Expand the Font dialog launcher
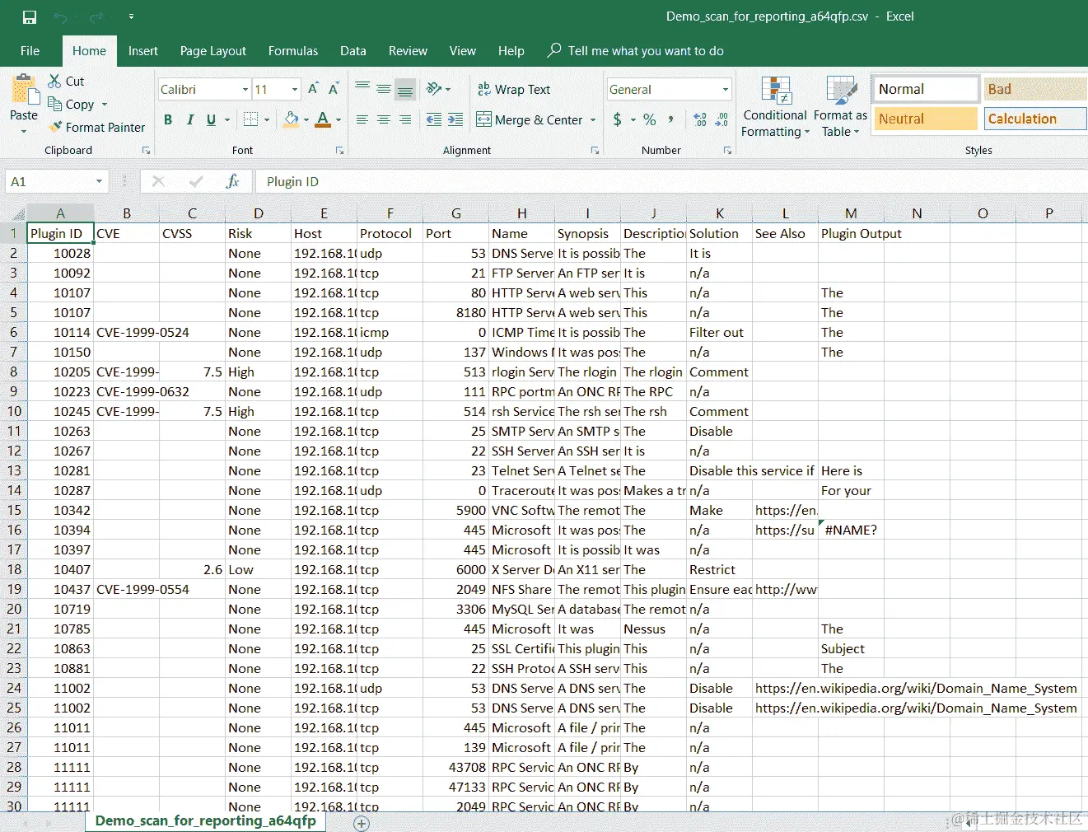This screenshot has width=1088, height=832. (x=339, y=151)
